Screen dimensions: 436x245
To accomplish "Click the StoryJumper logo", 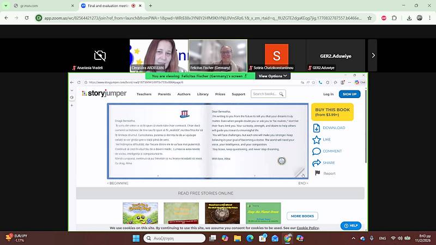I will click(104, 94).
